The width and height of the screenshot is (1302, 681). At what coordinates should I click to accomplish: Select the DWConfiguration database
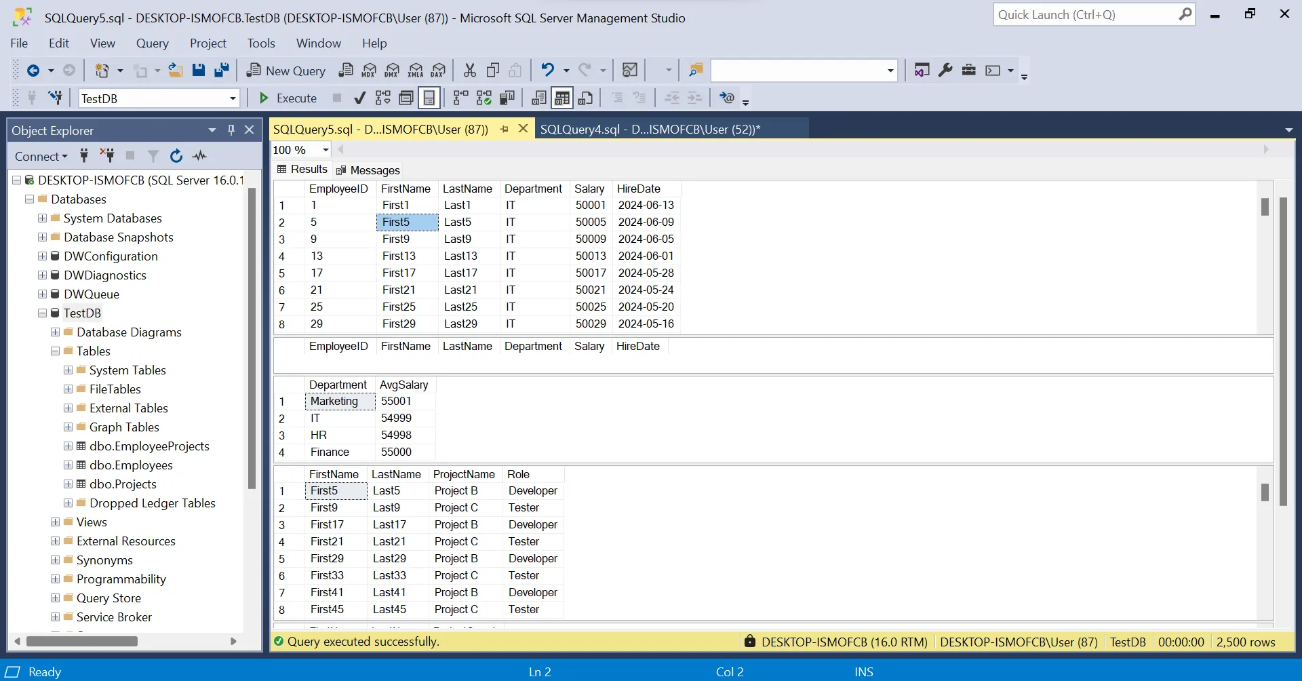pyautogui.click(x=111, y=256)
